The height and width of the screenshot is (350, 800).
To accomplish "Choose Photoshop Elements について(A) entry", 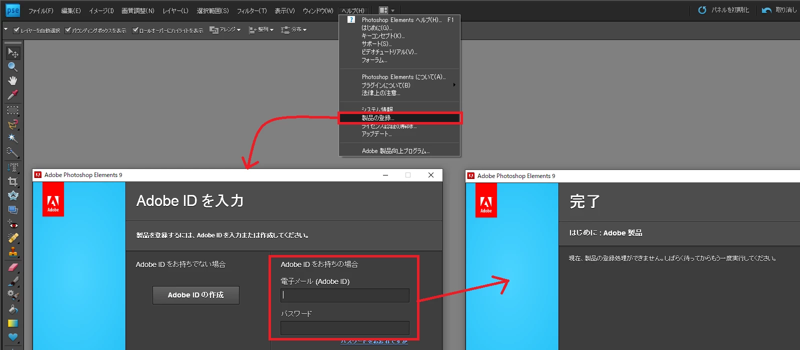I will (x=399, y=77).
